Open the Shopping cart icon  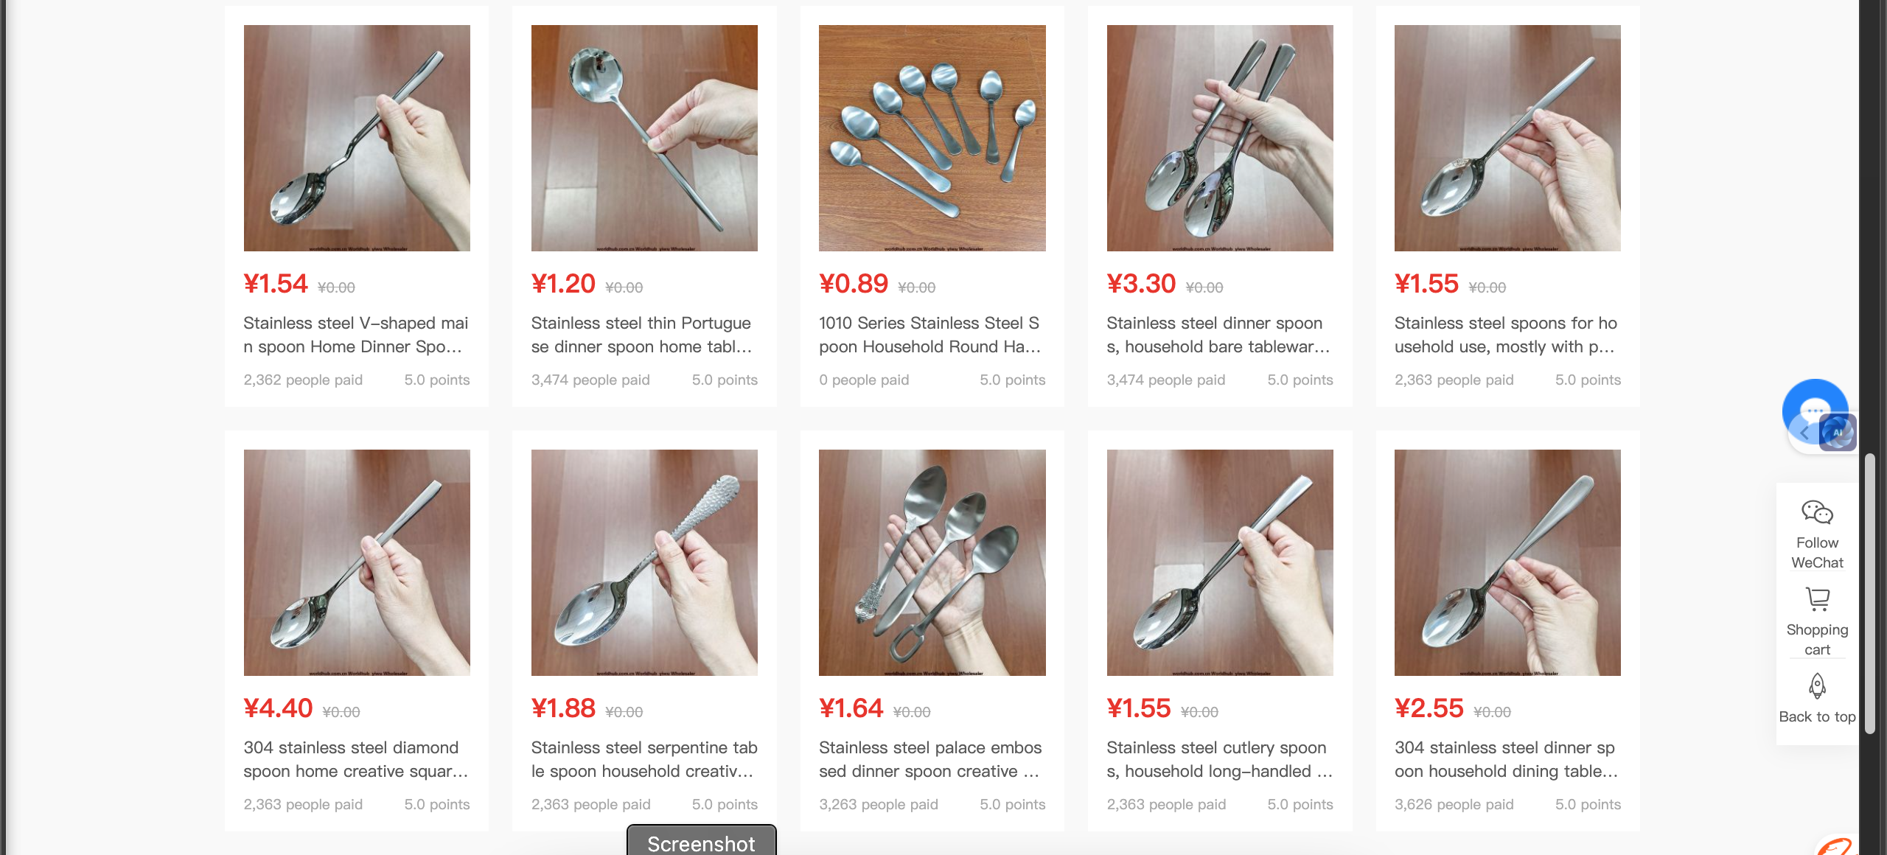pyautogui.click(x=1817, y=599)
